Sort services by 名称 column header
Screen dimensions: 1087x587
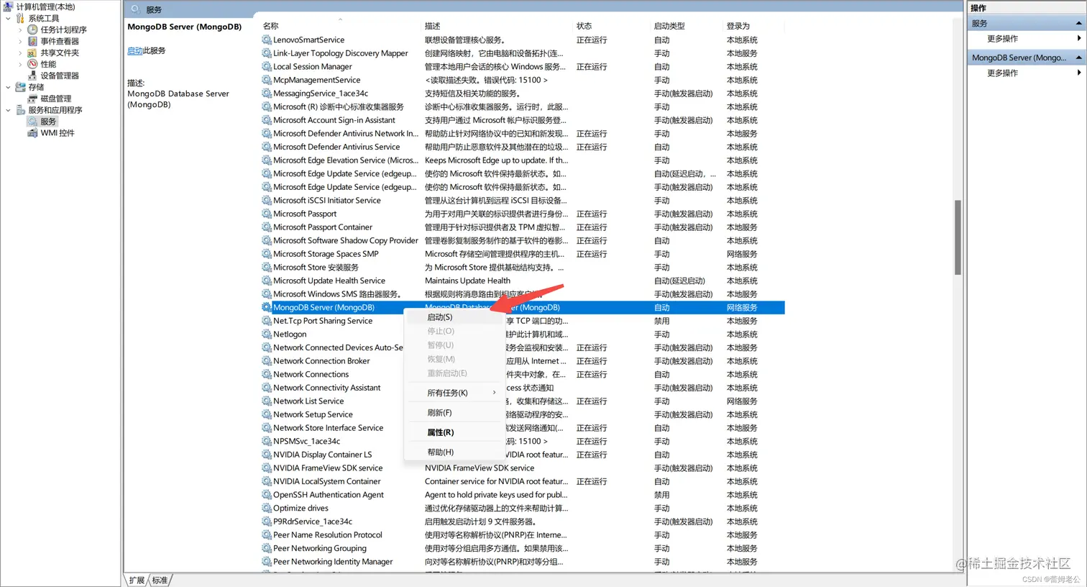point(341,26)
